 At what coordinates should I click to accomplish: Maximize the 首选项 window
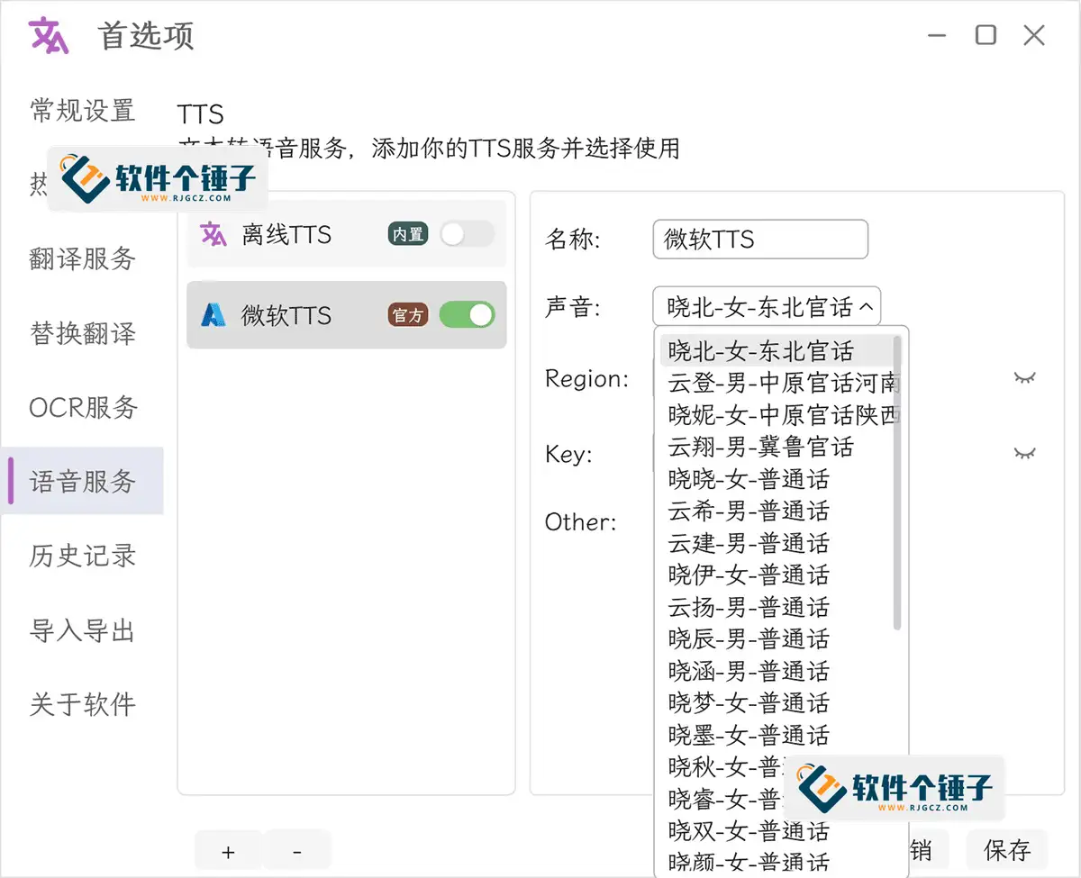(x=986, y=36)
